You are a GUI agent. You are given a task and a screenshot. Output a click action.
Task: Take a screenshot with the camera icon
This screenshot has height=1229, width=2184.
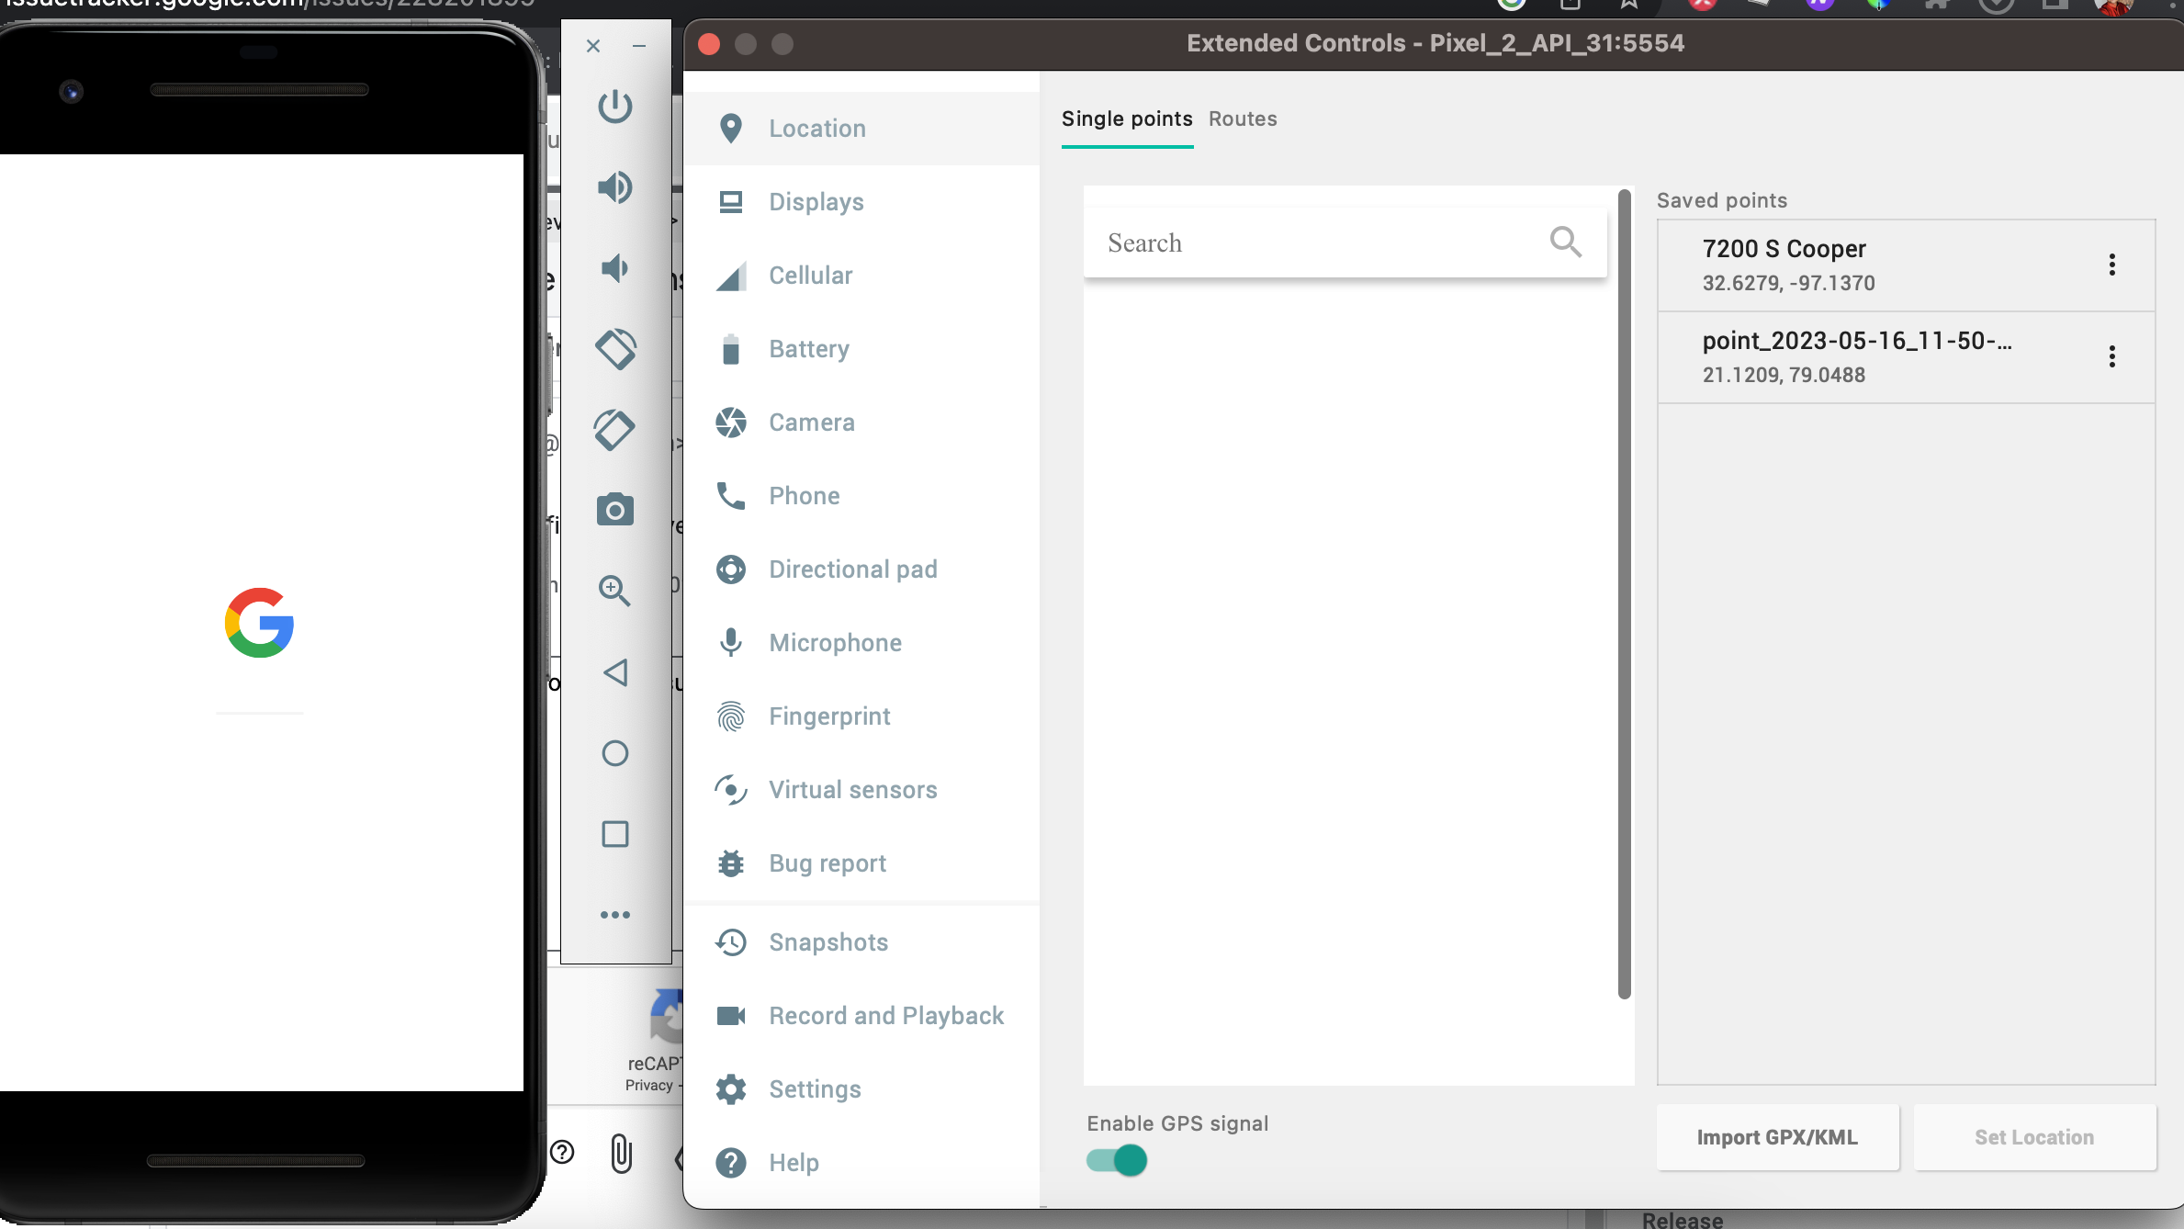point(615,510)
